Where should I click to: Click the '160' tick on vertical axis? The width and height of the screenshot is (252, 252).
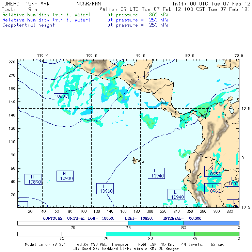[12, 102]
